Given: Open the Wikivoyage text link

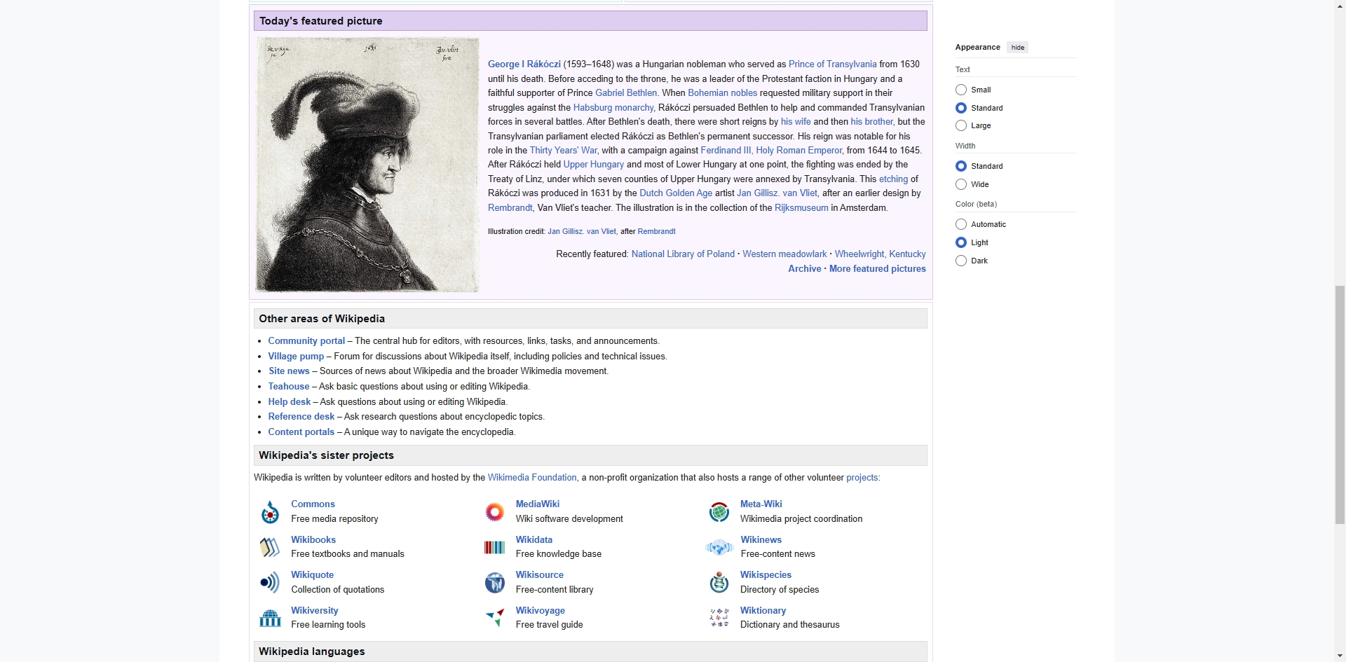Looking at the screenshot, I should click(x=541, y=610).
